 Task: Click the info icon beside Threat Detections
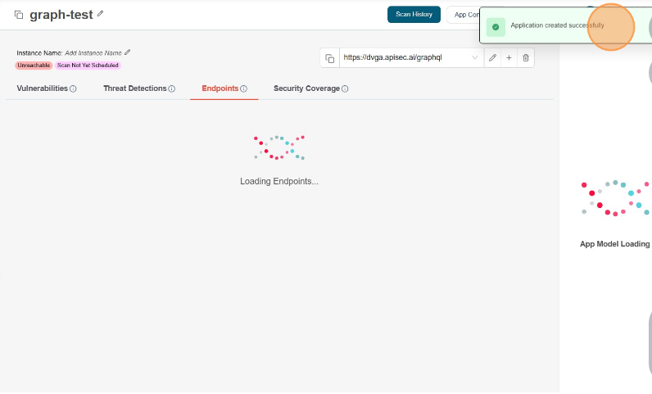coord(171,88)
